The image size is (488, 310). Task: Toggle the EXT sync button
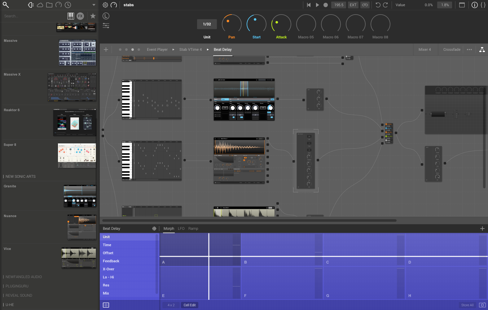pos(353,5)
